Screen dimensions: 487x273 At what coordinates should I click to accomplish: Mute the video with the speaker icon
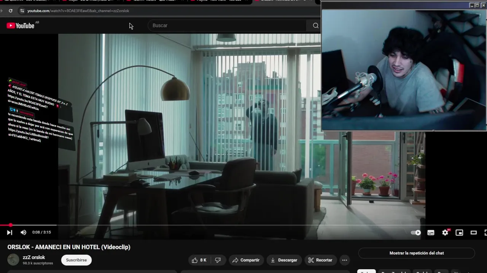click(23, 232)
